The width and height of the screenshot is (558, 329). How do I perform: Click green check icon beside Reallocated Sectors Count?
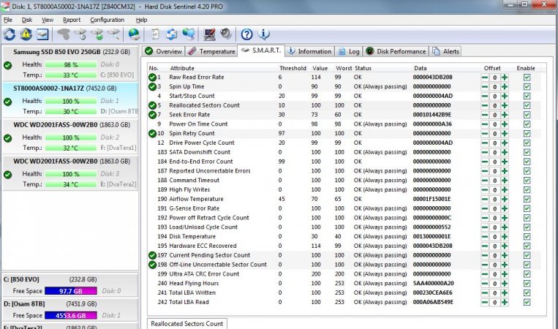152,105
